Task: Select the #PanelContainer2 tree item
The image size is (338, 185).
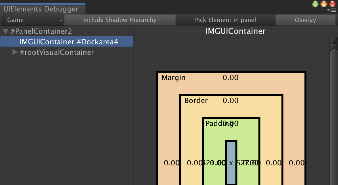Action: pyautogui.click(x=41, y=31)
